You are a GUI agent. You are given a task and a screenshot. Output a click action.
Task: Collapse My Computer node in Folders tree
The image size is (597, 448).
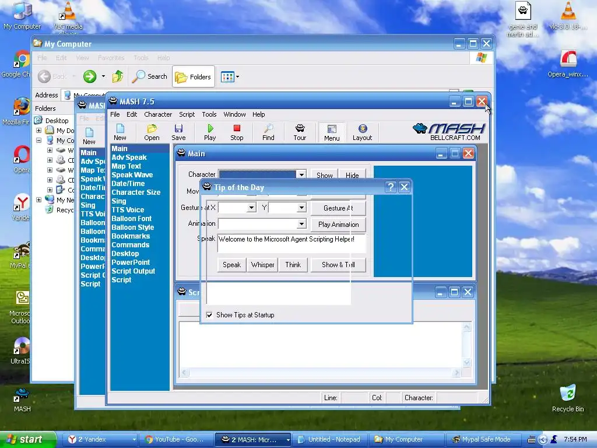coord(39,140)
